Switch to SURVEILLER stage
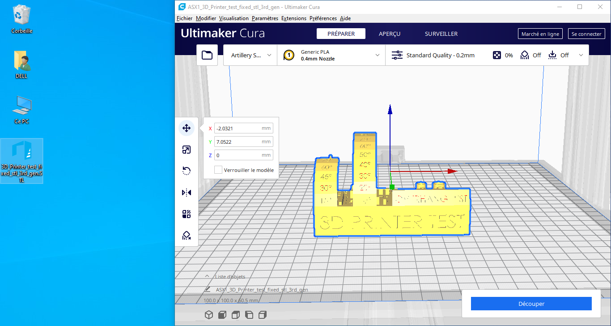Screen dimensions: 611x326 441,34
